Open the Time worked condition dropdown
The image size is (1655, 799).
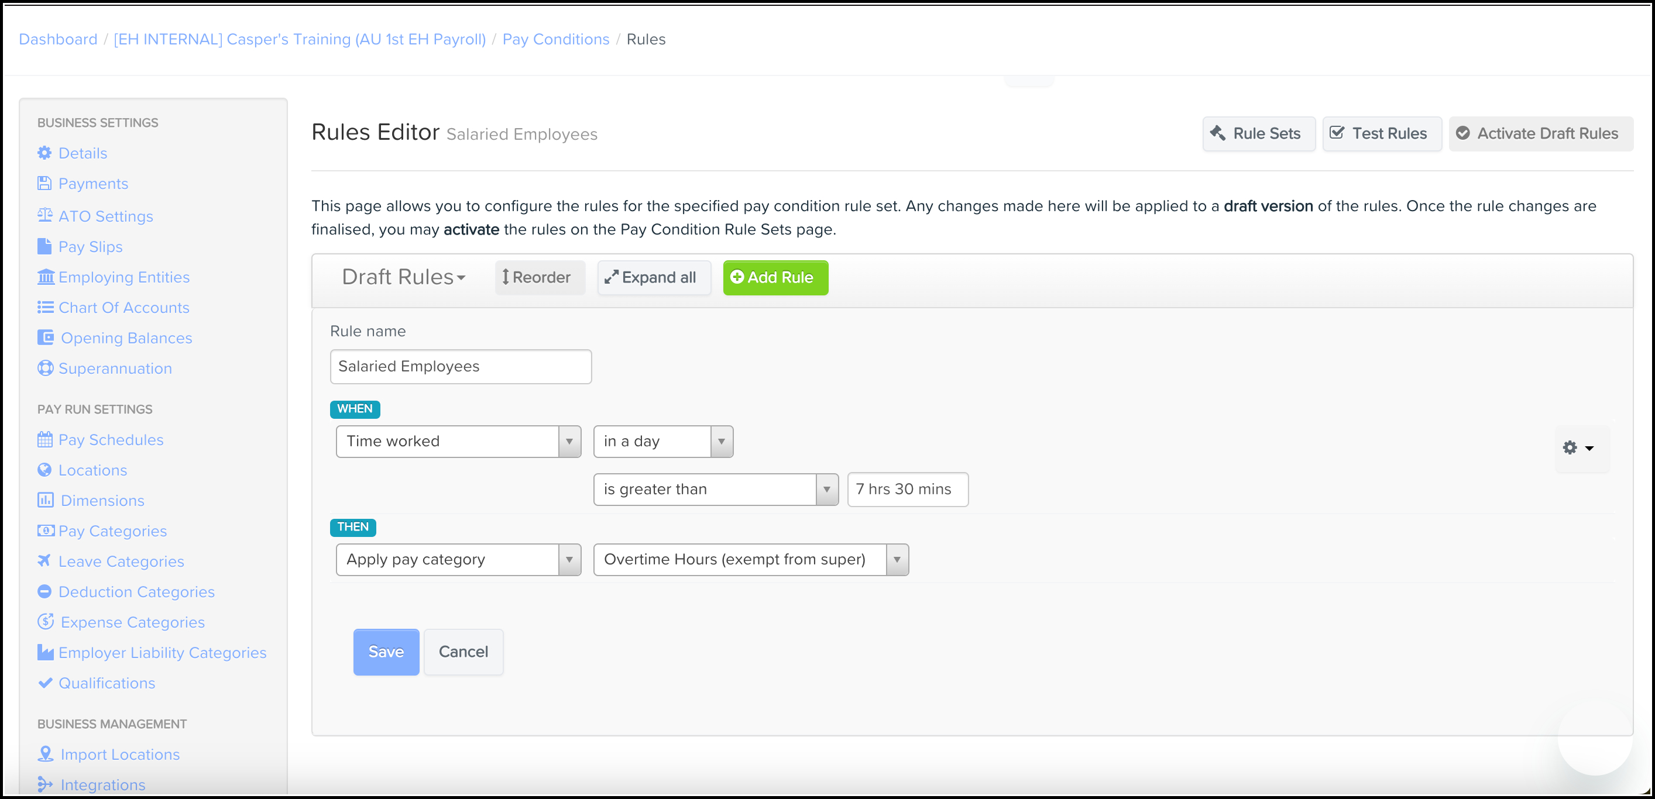click(458, 441)
